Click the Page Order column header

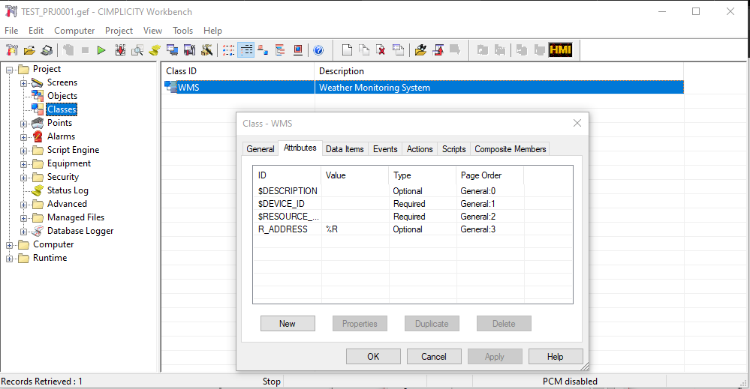pyautogui.click(x=489, y=175)
